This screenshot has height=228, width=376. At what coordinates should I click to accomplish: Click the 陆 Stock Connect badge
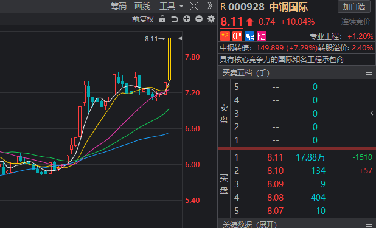click(262, 36)
